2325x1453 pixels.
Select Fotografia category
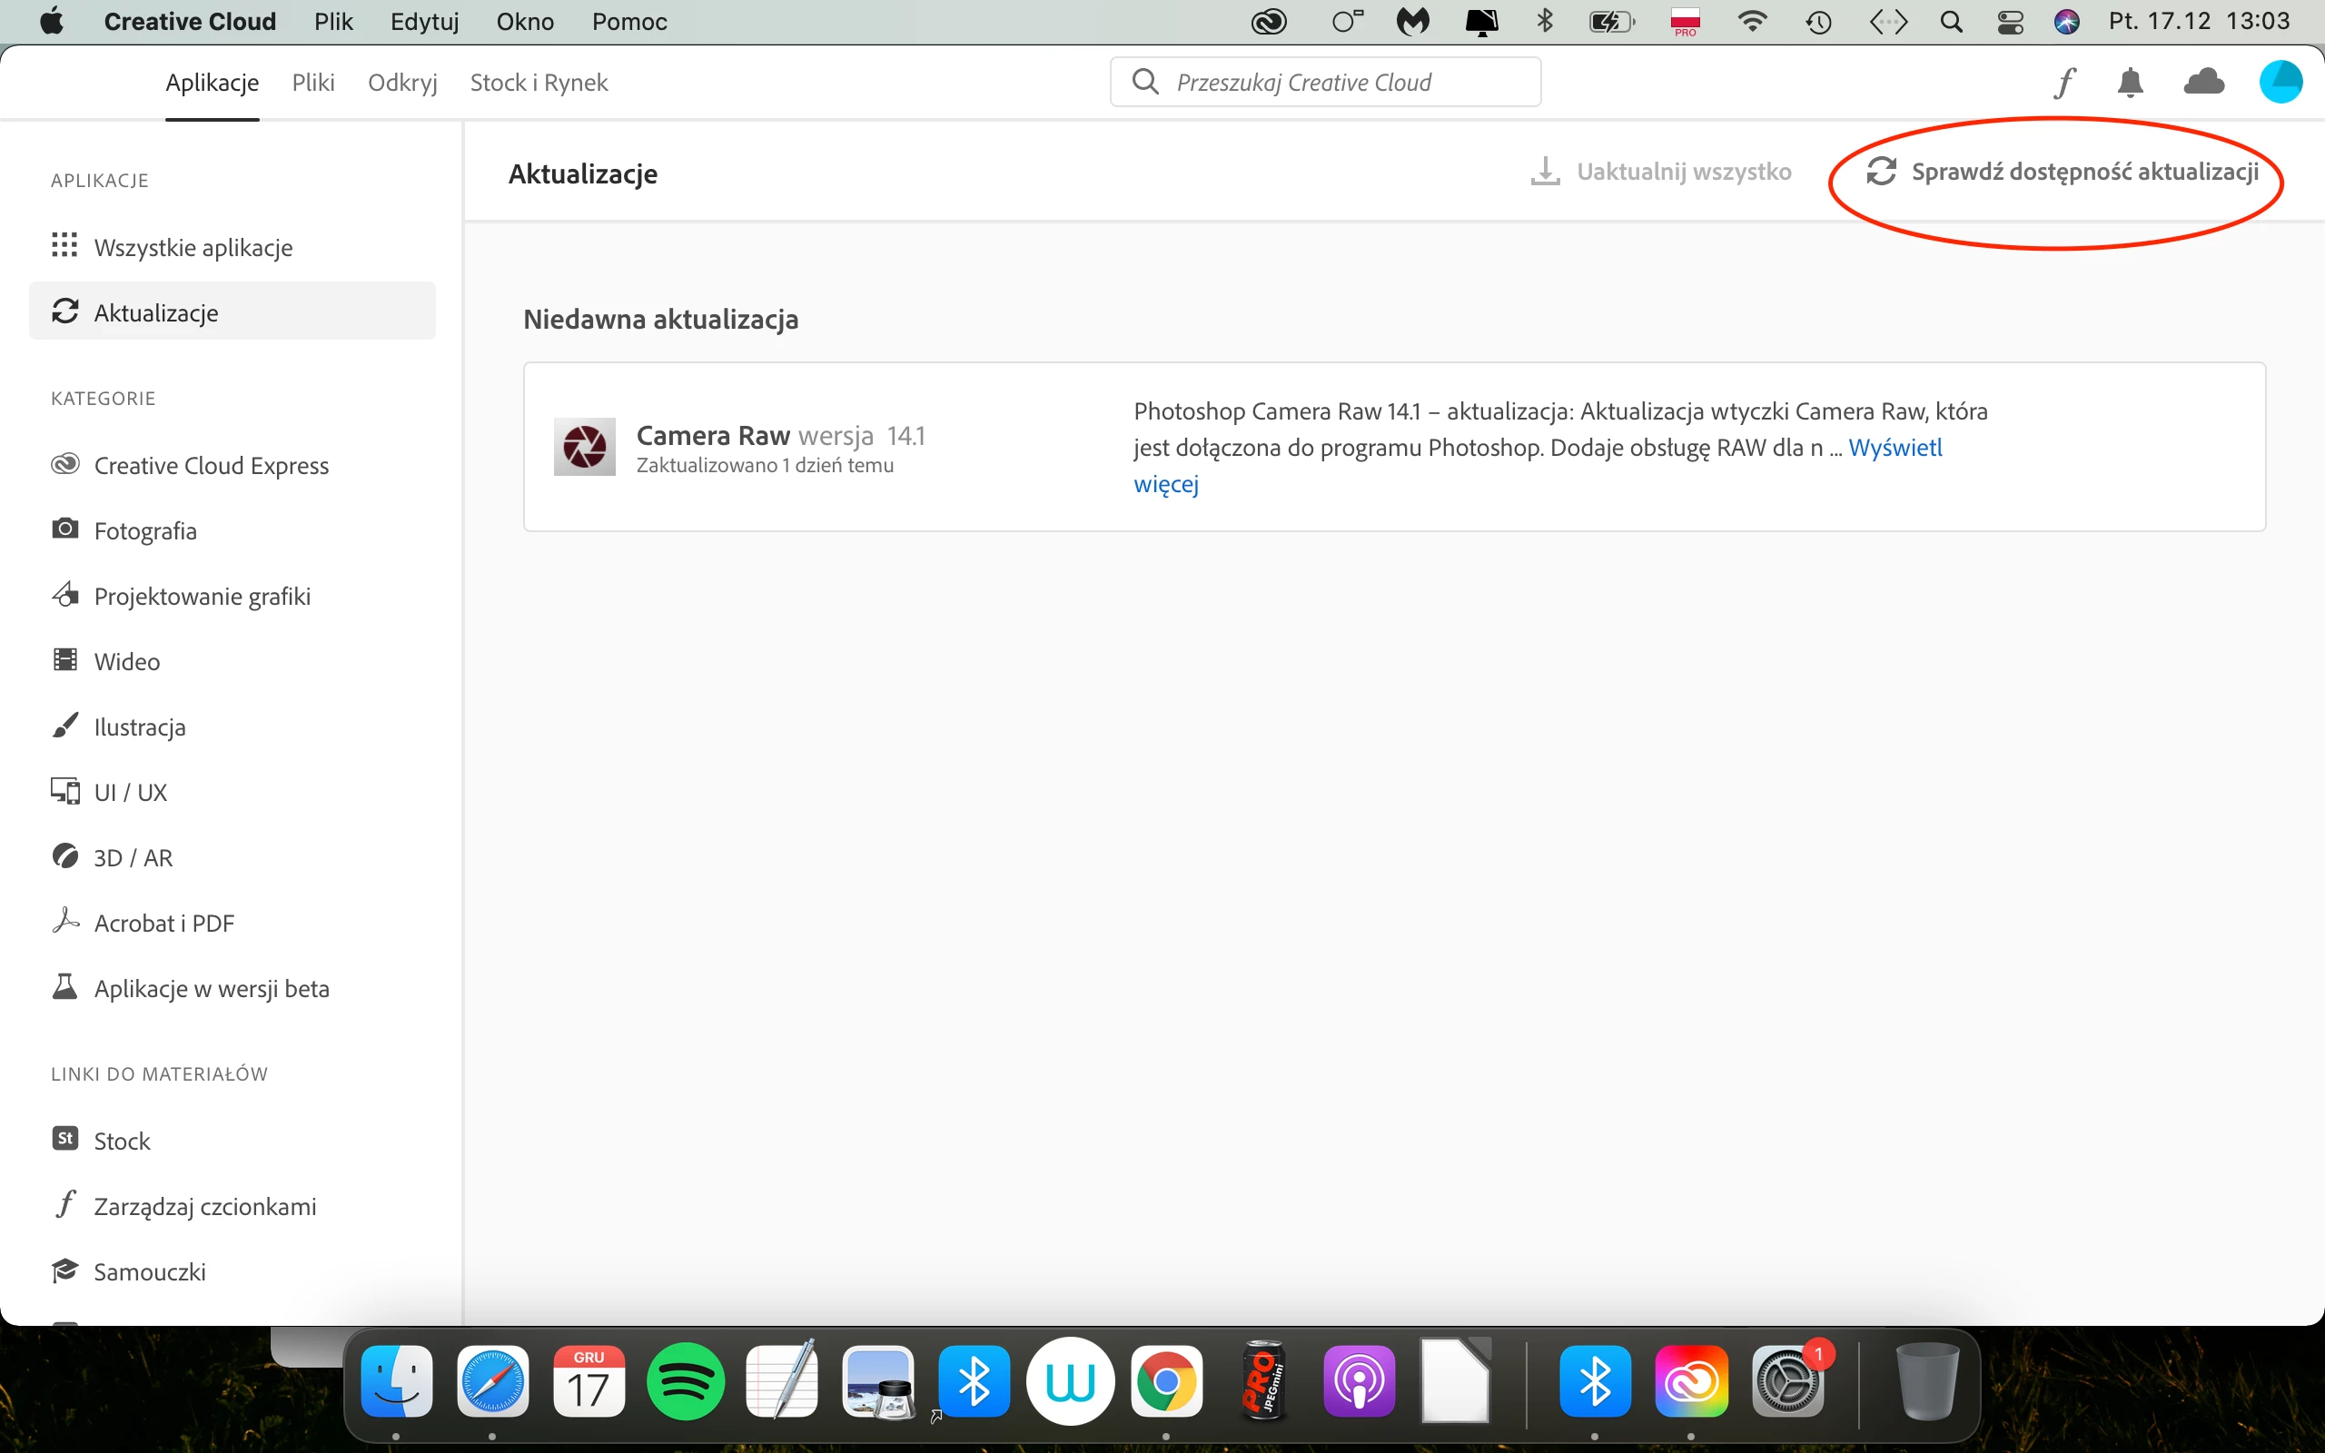[145, 530]
